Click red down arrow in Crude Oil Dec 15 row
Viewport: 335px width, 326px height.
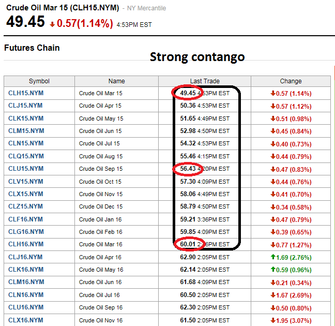point(273,207)
